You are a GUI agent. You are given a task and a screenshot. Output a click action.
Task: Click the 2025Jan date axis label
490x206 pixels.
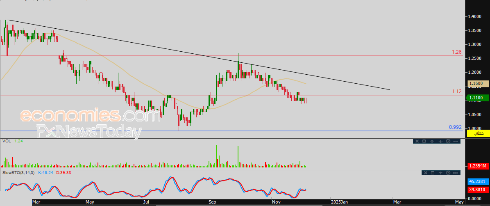[339, 202]
